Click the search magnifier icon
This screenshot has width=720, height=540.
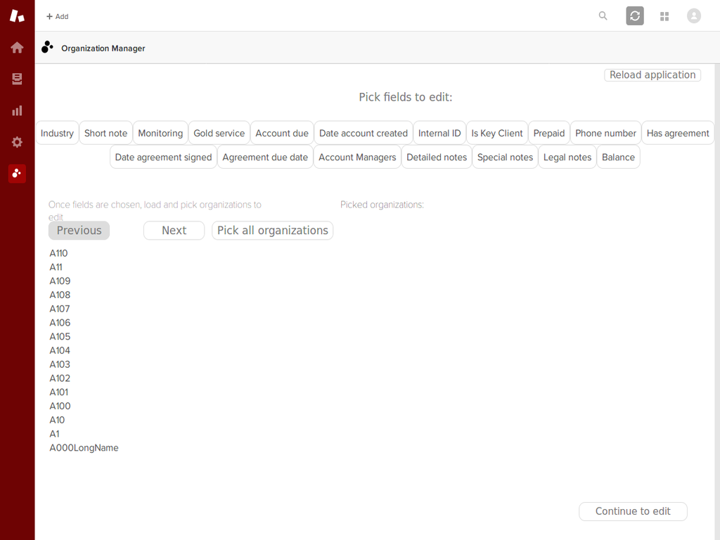pyautogui.click(x=603, y=16)
